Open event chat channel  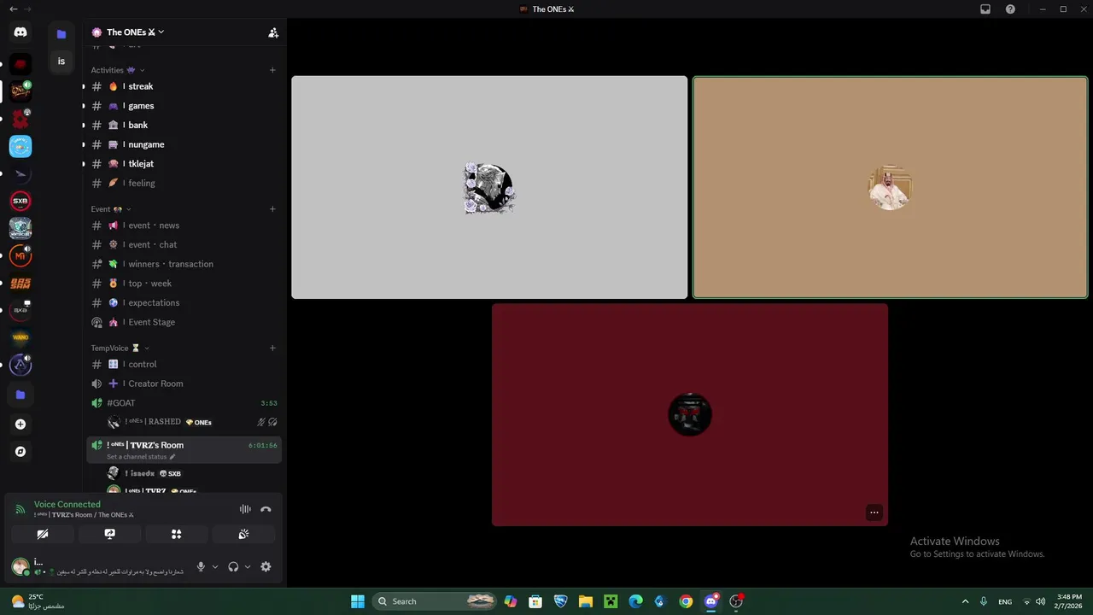tap(184, 244)
